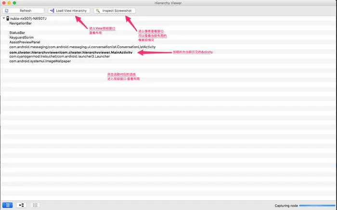Click the Hierarchy Viewer window title
The image size is (337, 210).
tap(168, 3)
